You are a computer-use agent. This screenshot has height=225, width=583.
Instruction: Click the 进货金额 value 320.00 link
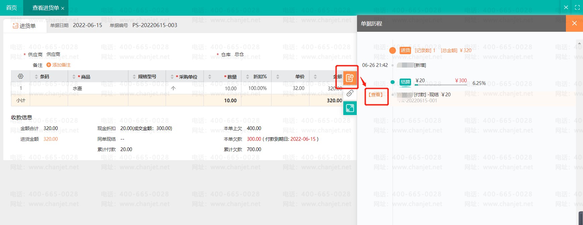[51, 139]
